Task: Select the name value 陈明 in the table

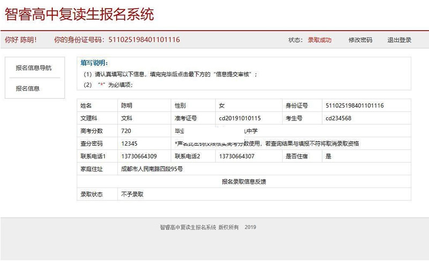Action: click(x=127, y=106)
